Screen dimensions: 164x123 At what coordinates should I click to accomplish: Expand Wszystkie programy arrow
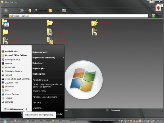coord(27,109)
